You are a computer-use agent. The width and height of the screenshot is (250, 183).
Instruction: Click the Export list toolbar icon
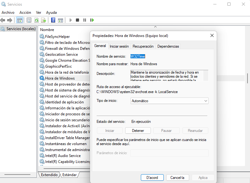click(44, 20)
